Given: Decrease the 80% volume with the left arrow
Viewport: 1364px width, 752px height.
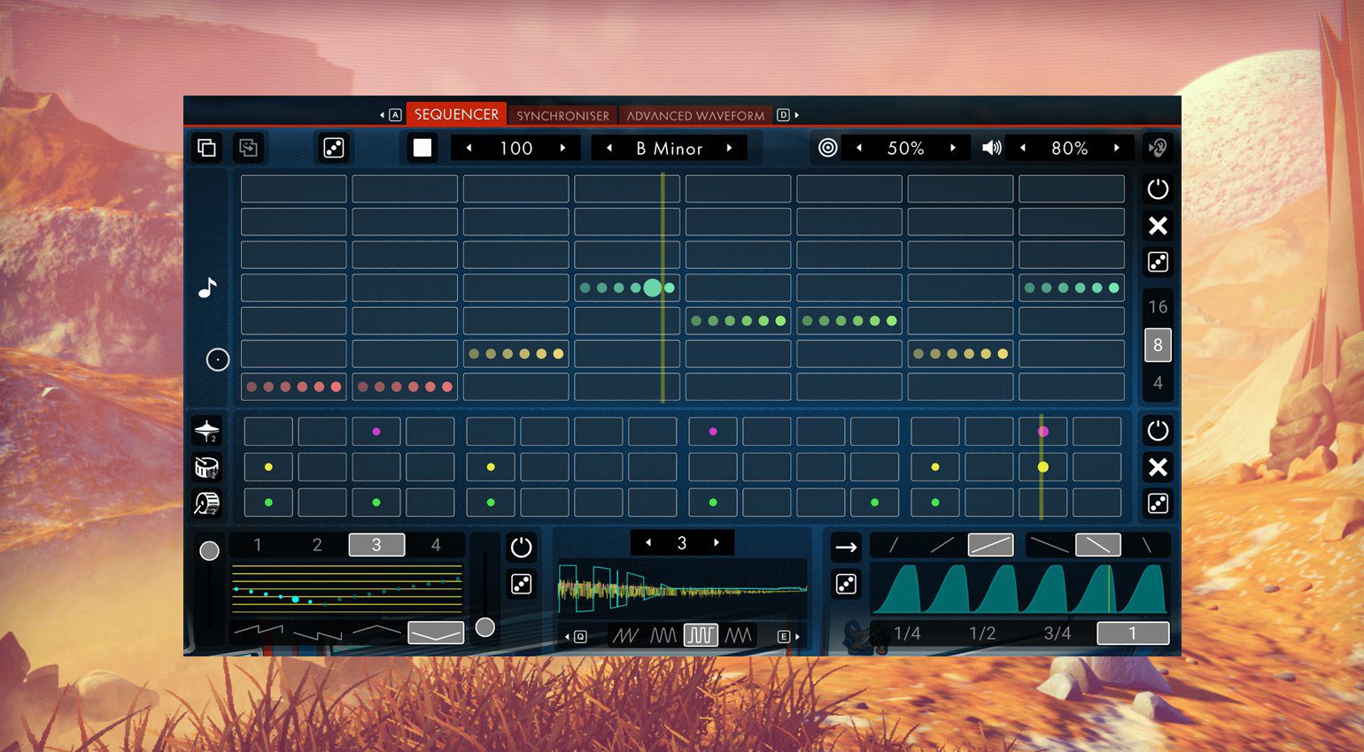Looking at the screenshot, I should pos(1023,148).
